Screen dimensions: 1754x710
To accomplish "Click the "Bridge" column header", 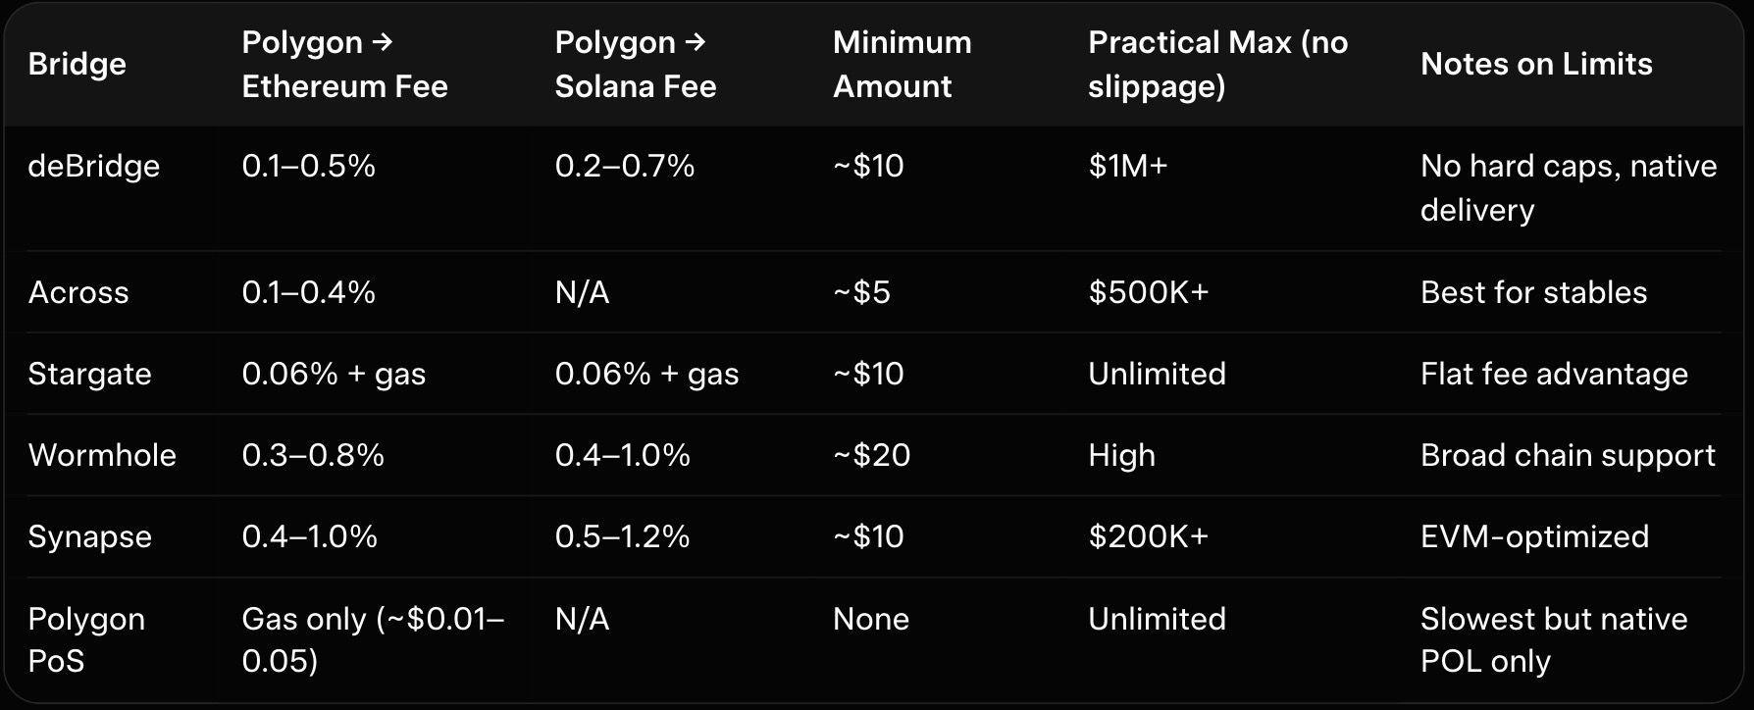I will 77,64.
